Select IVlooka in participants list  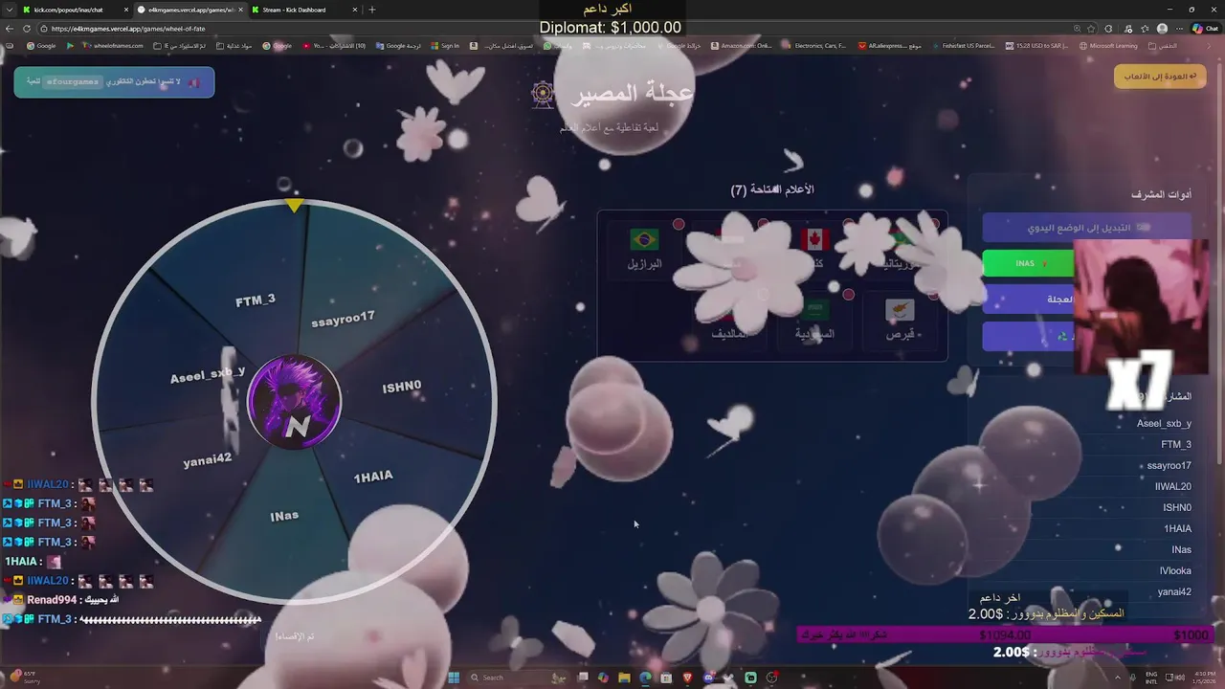1175,570
